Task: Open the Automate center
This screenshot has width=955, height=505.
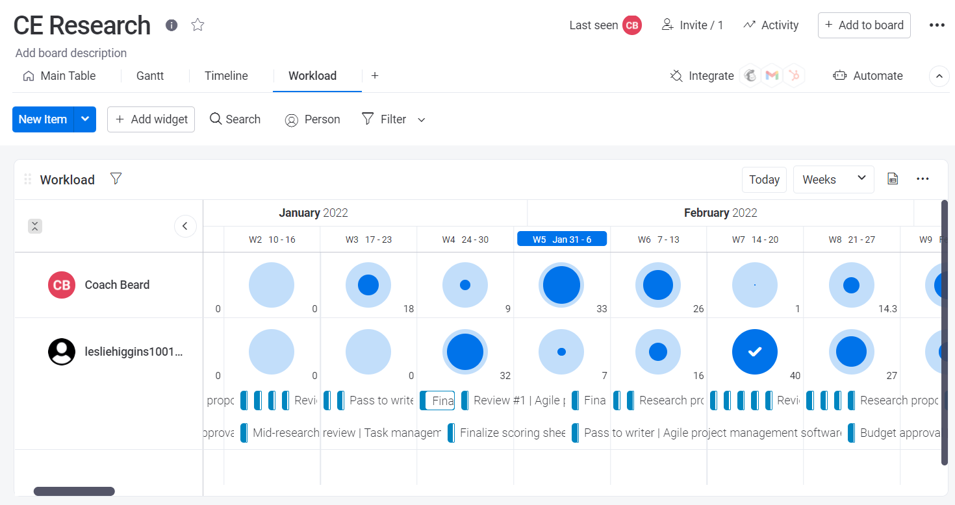Action: click(868, 75)
